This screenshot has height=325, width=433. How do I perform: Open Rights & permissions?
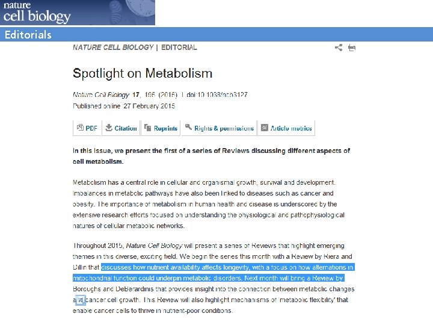tap(224, 128)
